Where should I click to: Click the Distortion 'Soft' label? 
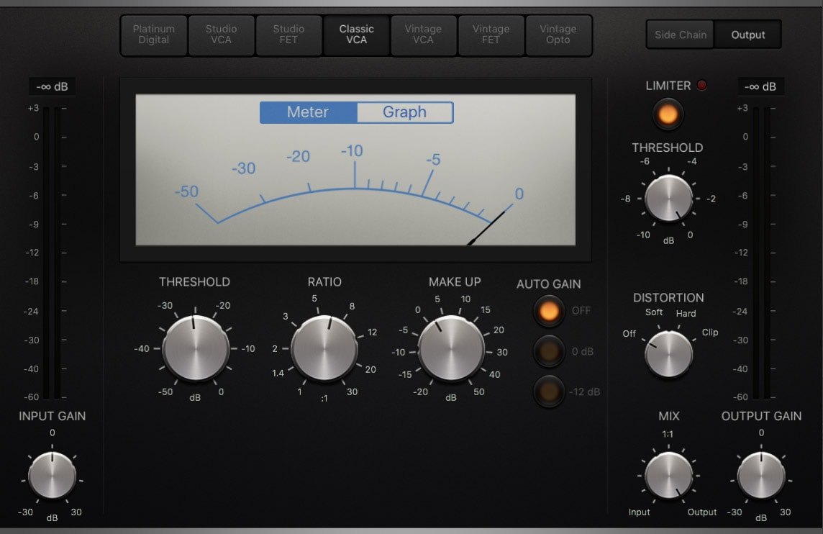pyautogui.click(x=653, y=312)
